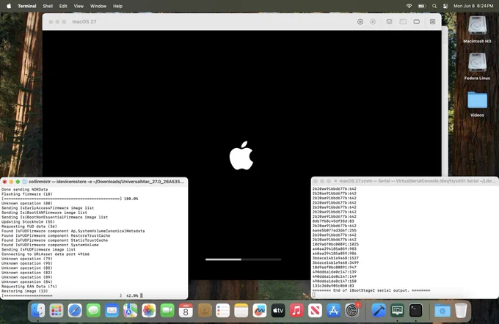499x324 pixels.
Task: Open the Videos folder on desktop
Action: [477, 103]
